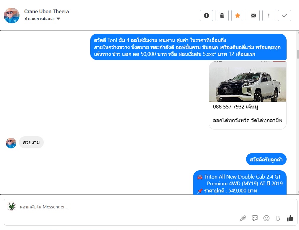Click the Baht payment icon

click(278, 218)
